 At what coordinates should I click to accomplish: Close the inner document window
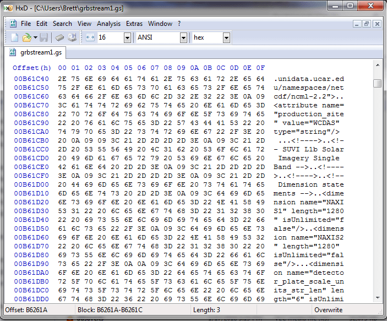(x=377, y=24)
